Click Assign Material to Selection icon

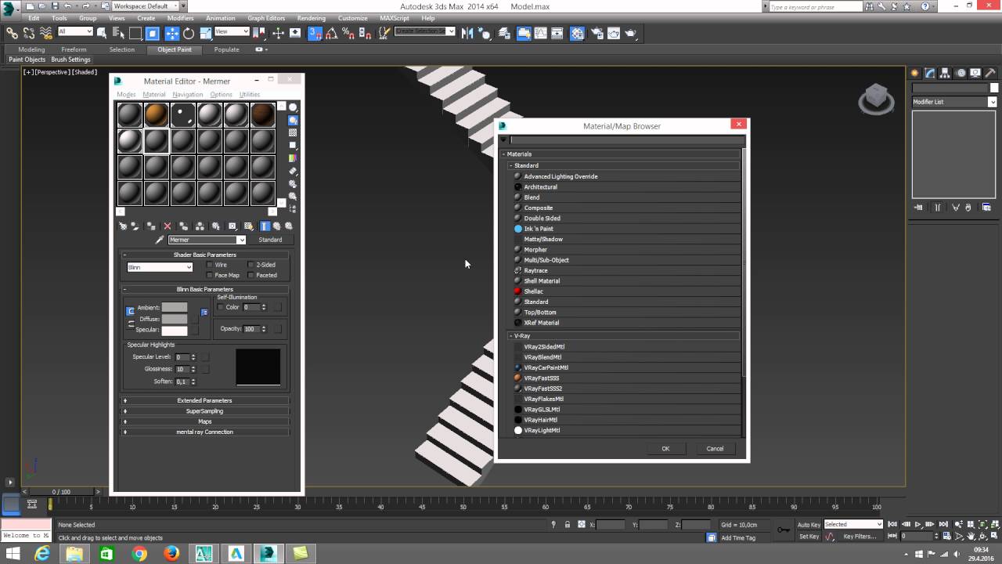[x=151, y=226]
